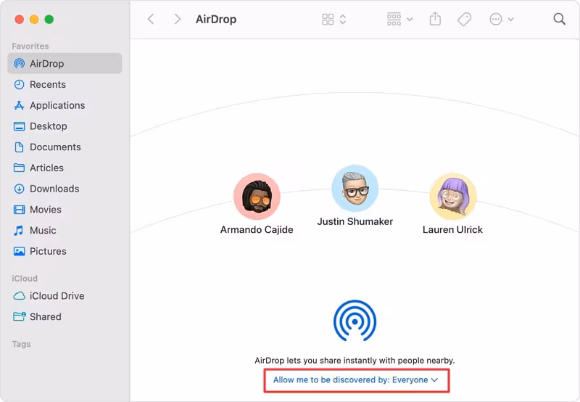
Task: Open the More actions ellipsis menu
Action: [502, 20]
